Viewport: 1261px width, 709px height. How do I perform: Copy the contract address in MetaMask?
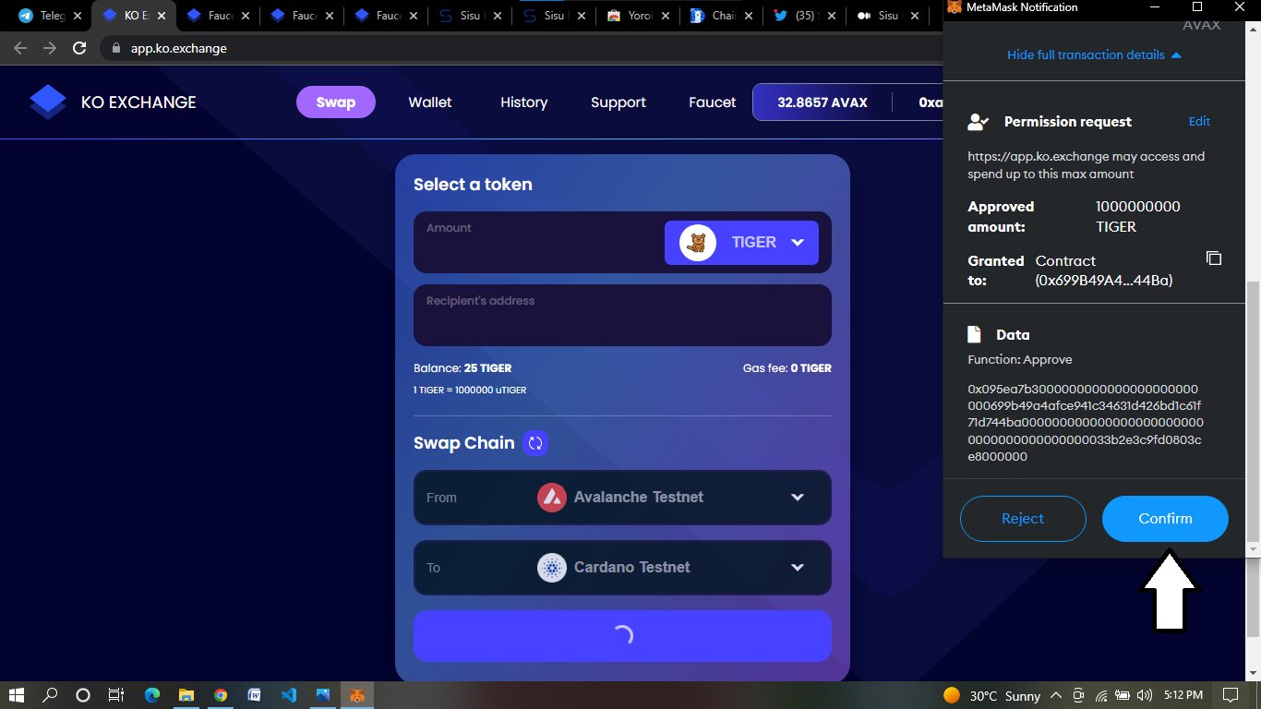point(1214,258)
